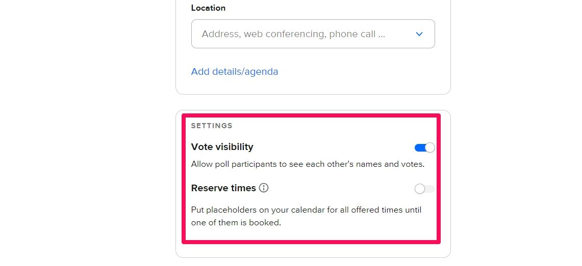Select the 'Address, web conferencing' placeholder text

coord(293,34)
